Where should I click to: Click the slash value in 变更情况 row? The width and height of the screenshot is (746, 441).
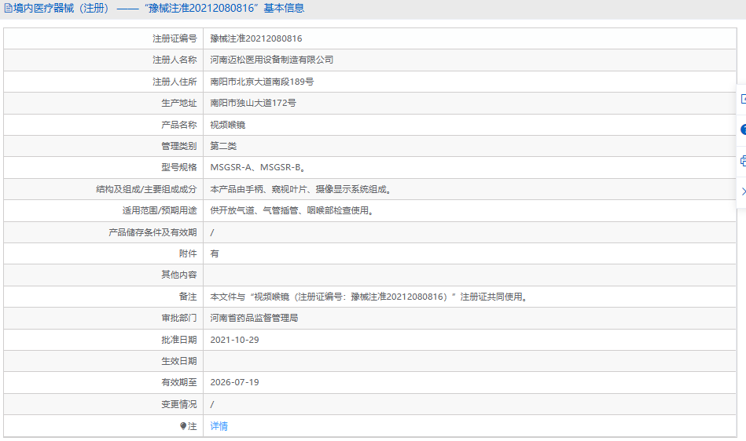pyautogui.click(x=212, y=404)
